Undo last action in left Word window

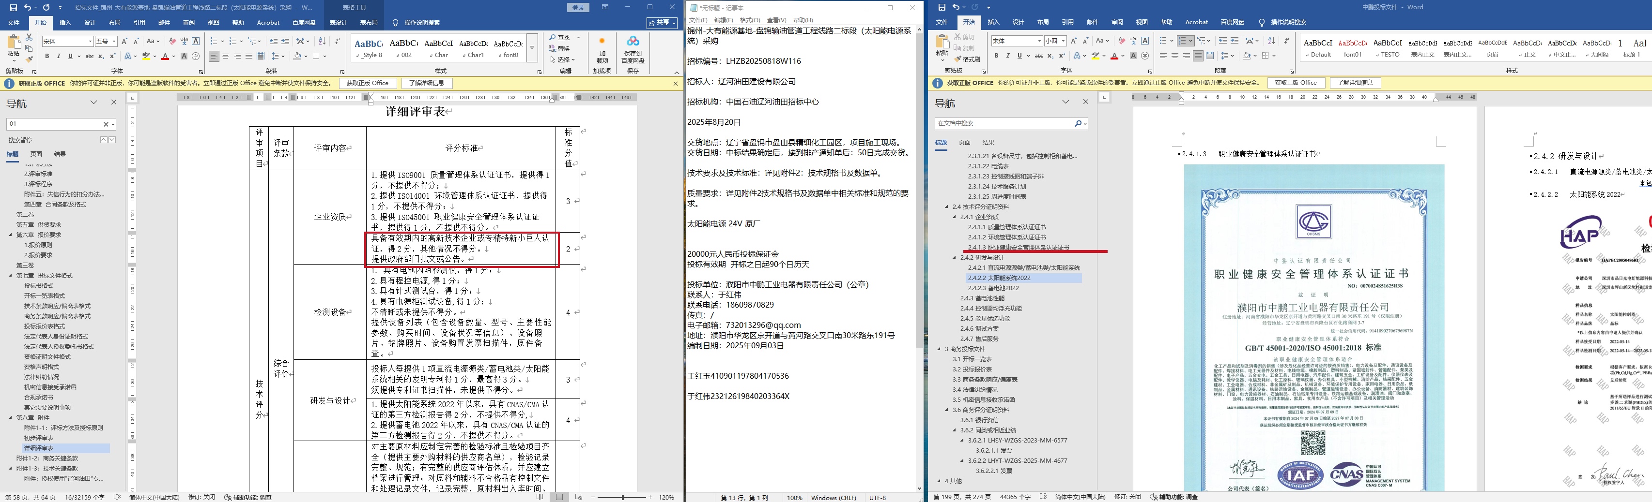click(x=28, y=8)
